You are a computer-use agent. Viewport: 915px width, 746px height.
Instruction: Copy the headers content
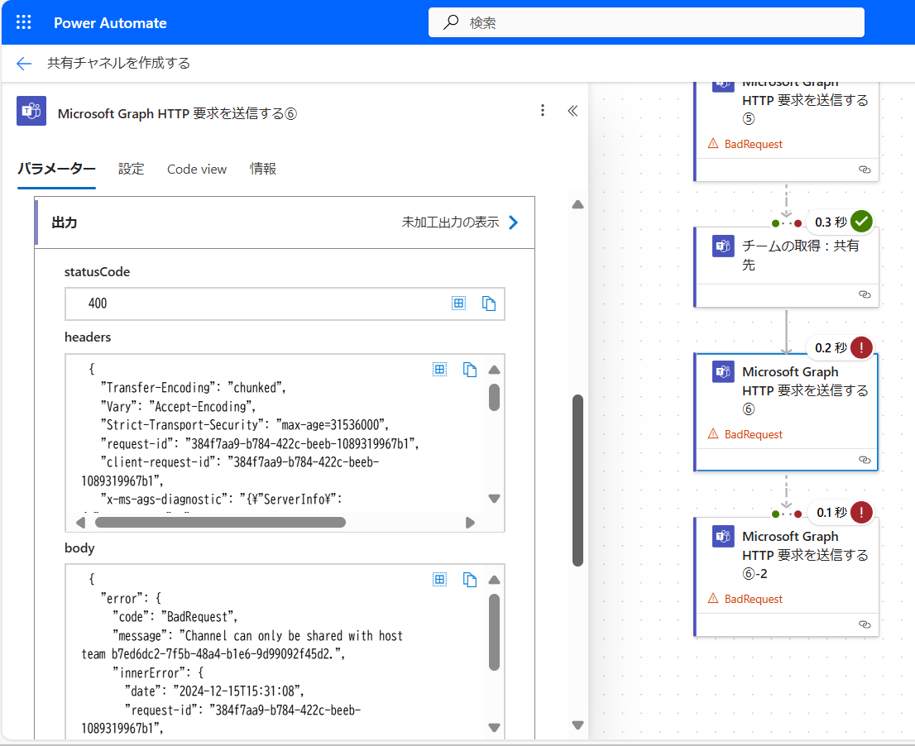pos(470,369)
